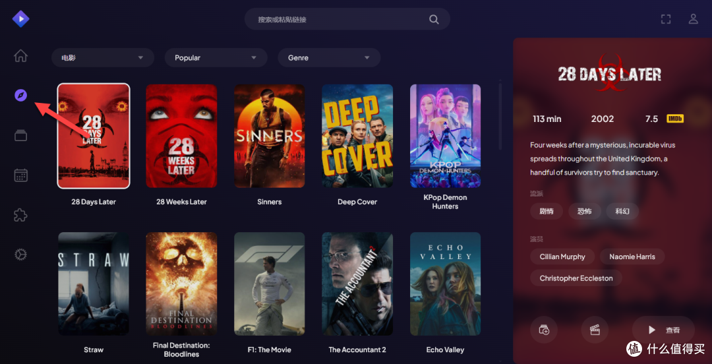
Task: Open the Calendar icon in sidebar
Action: point(21,175)
